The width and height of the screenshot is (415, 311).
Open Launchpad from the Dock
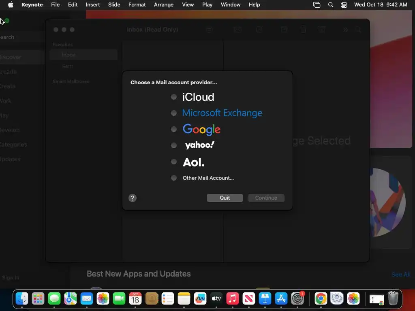[38, 299]
